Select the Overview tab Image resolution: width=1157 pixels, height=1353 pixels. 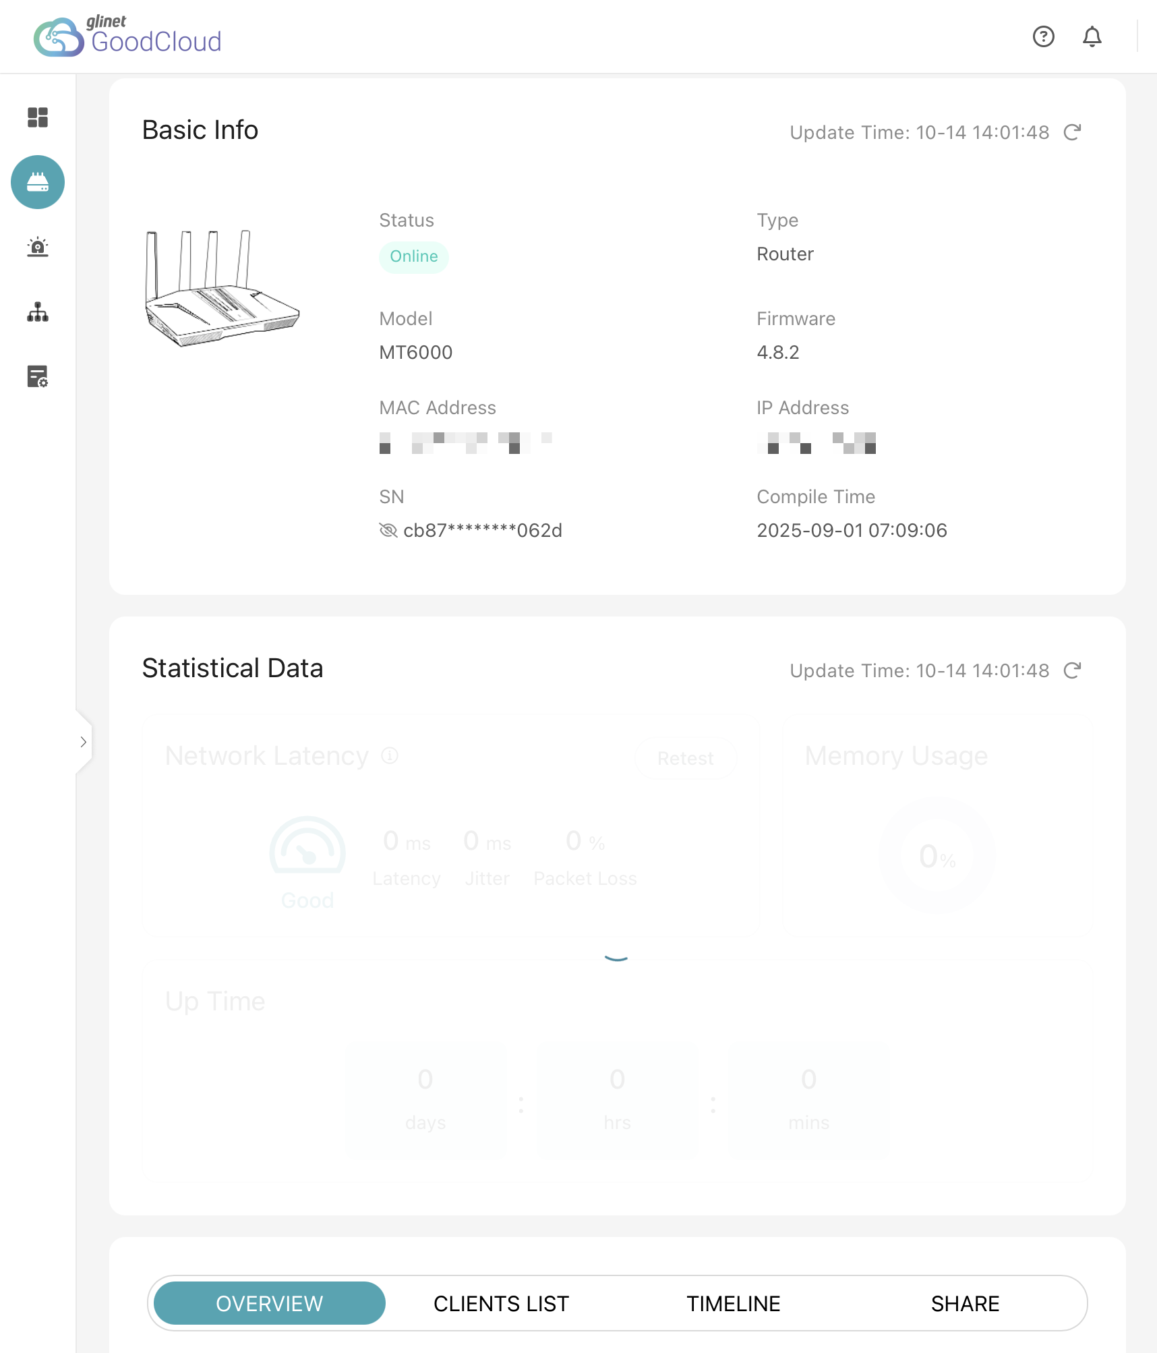270,1304
